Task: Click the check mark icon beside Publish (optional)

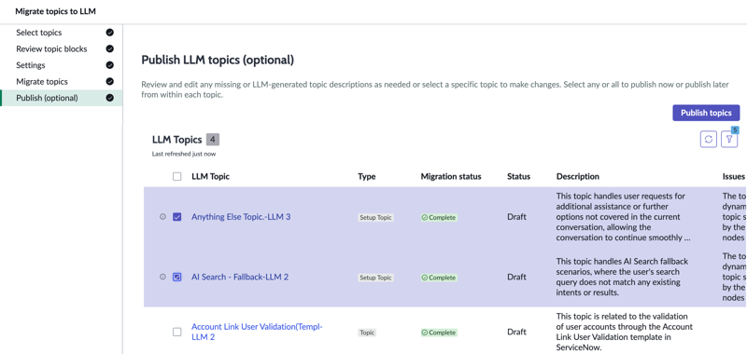Action: (x=109, y=98)
